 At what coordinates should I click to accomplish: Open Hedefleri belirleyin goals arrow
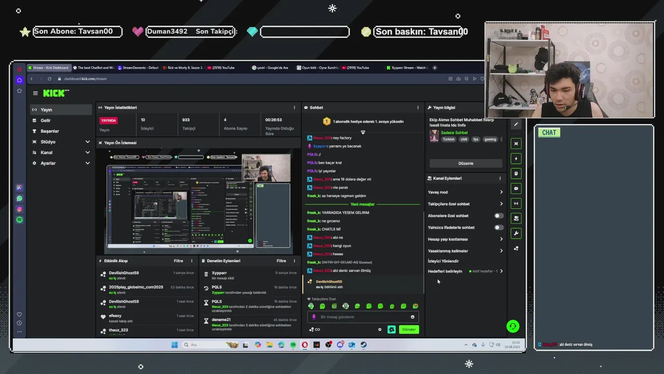click(501, 271)
